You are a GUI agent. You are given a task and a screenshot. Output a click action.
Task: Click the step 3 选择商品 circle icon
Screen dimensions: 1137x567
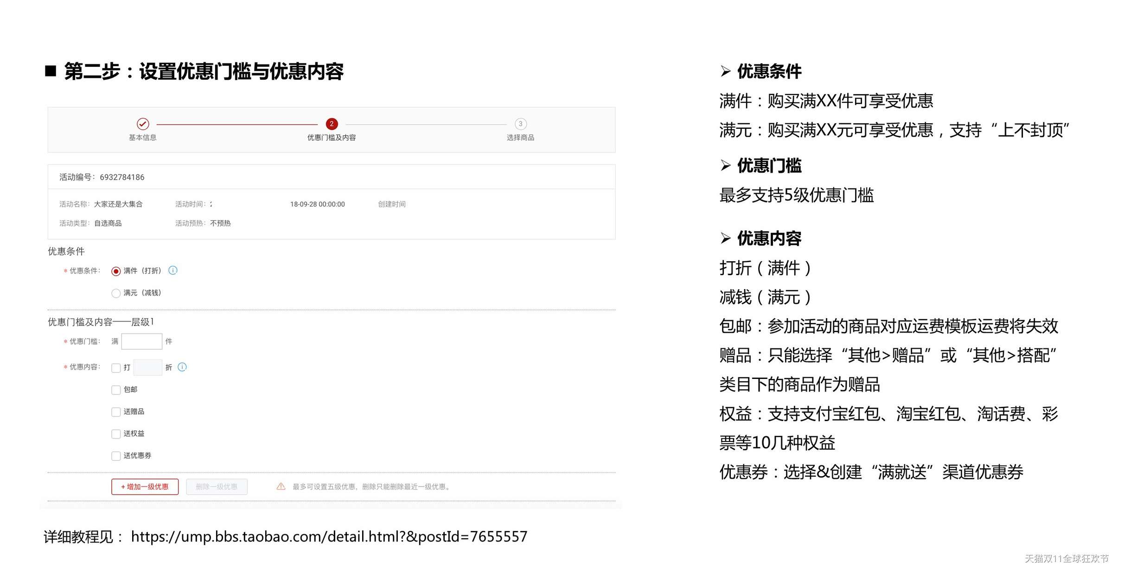click(x=520, y=124)
